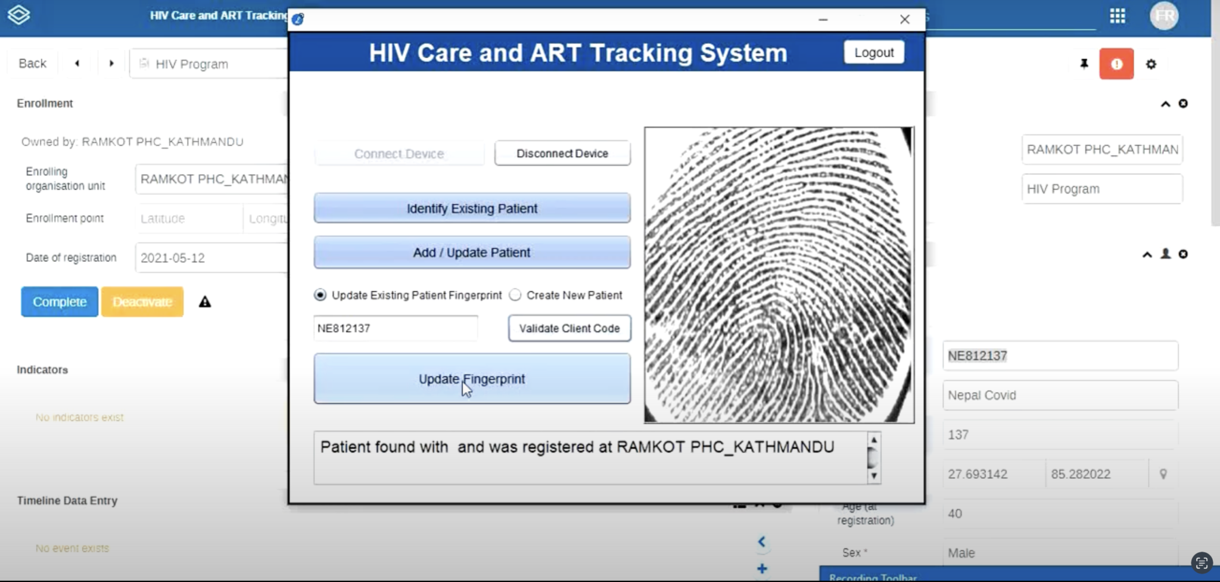Click the pin icon above the enrollment panel

click(1084, 64)
